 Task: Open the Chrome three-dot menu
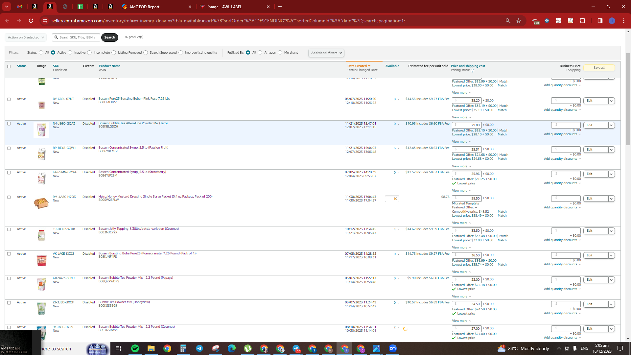click(624, 21)
